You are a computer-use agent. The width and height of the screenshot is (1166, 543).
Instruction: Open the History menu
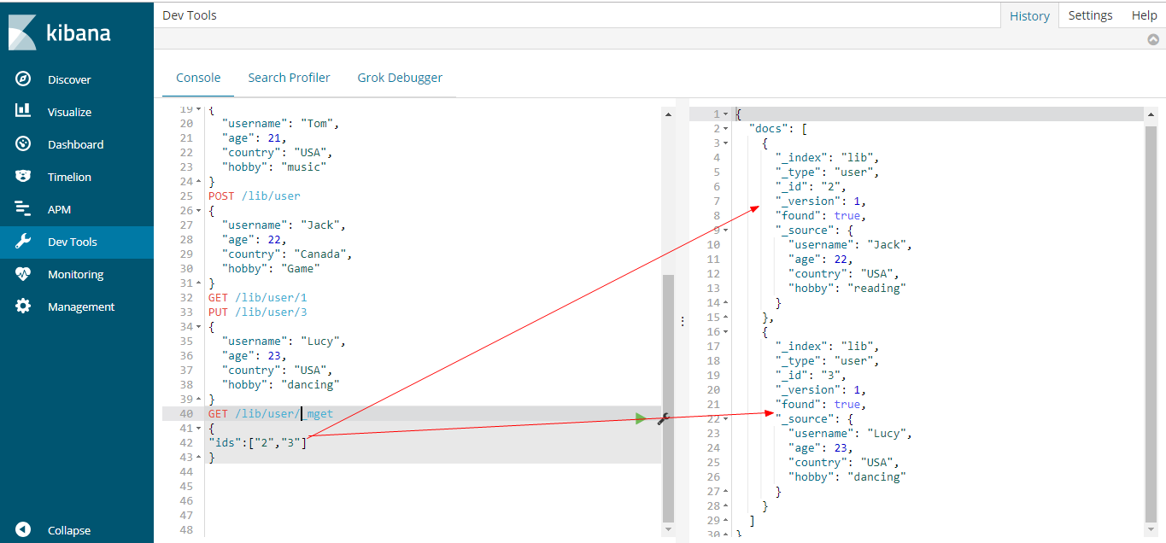point(1029,15)
